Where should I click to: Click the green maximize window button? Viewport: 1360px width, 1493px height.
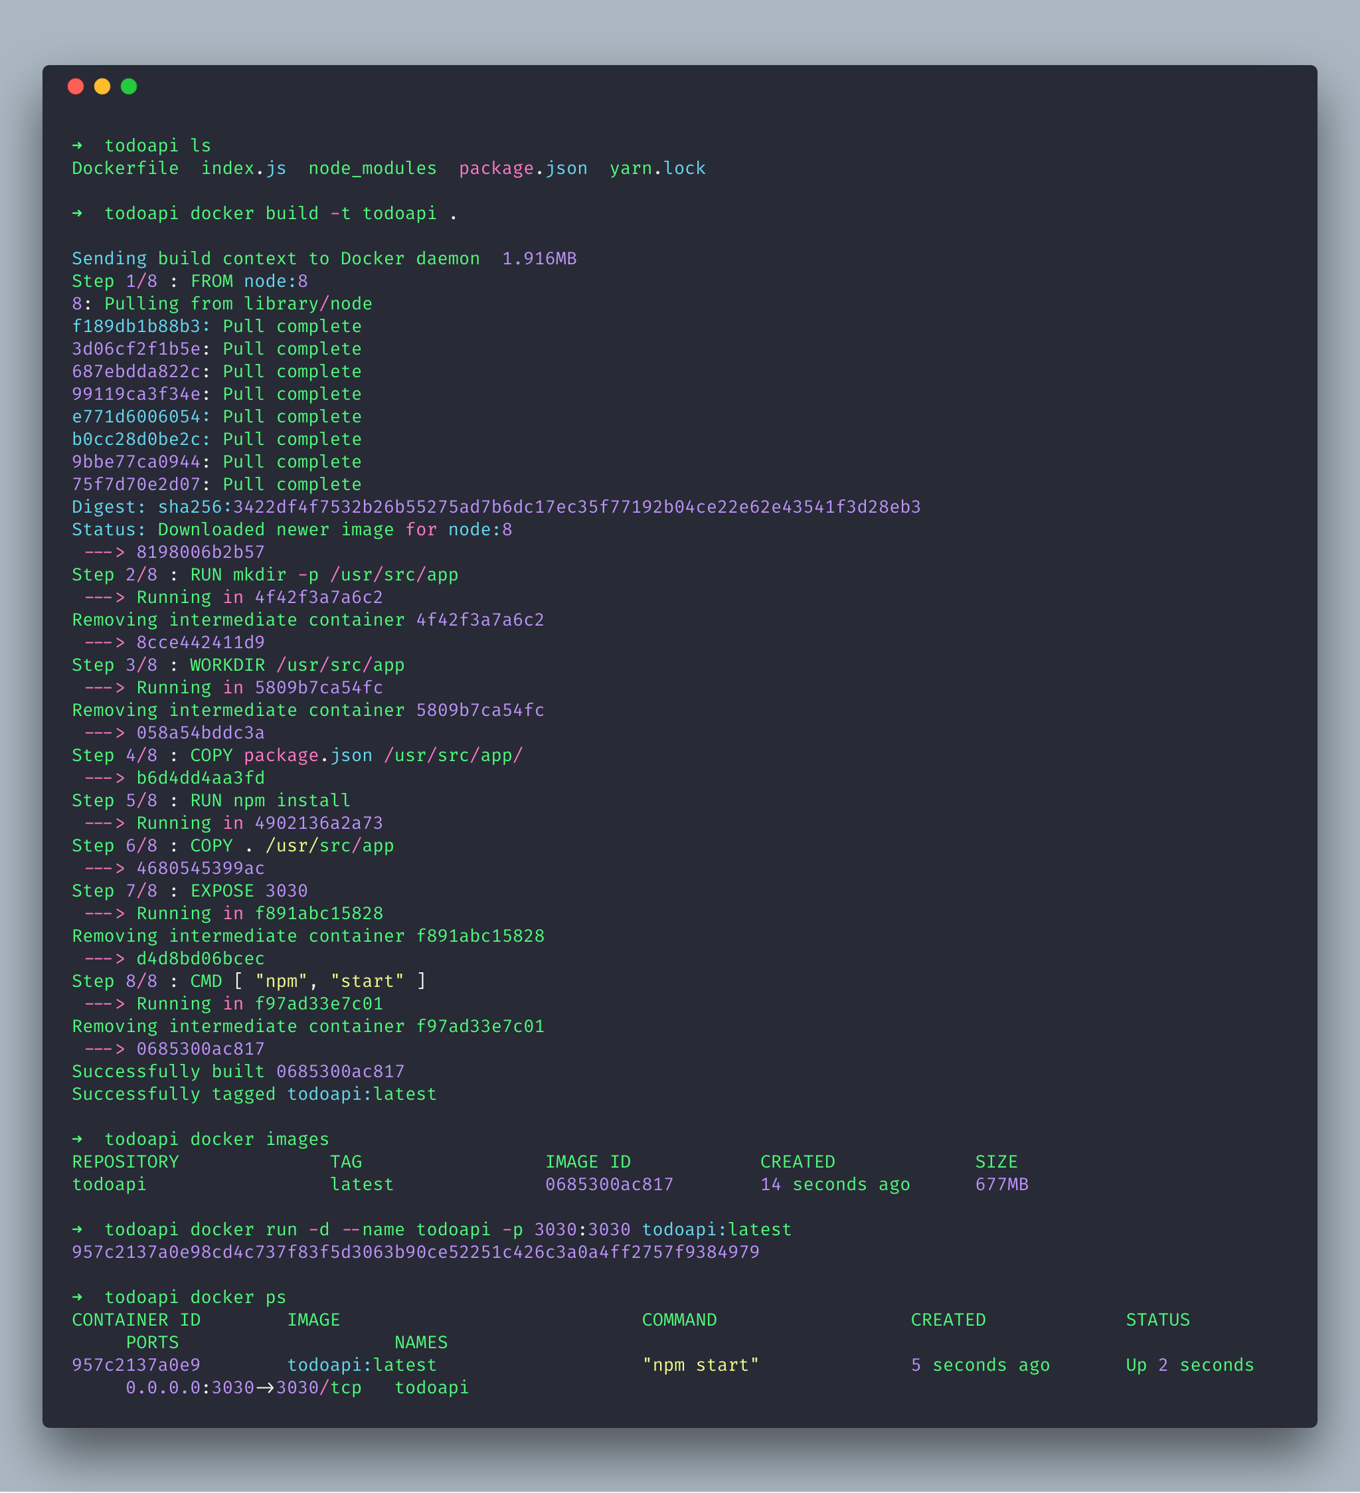(129, 86)
